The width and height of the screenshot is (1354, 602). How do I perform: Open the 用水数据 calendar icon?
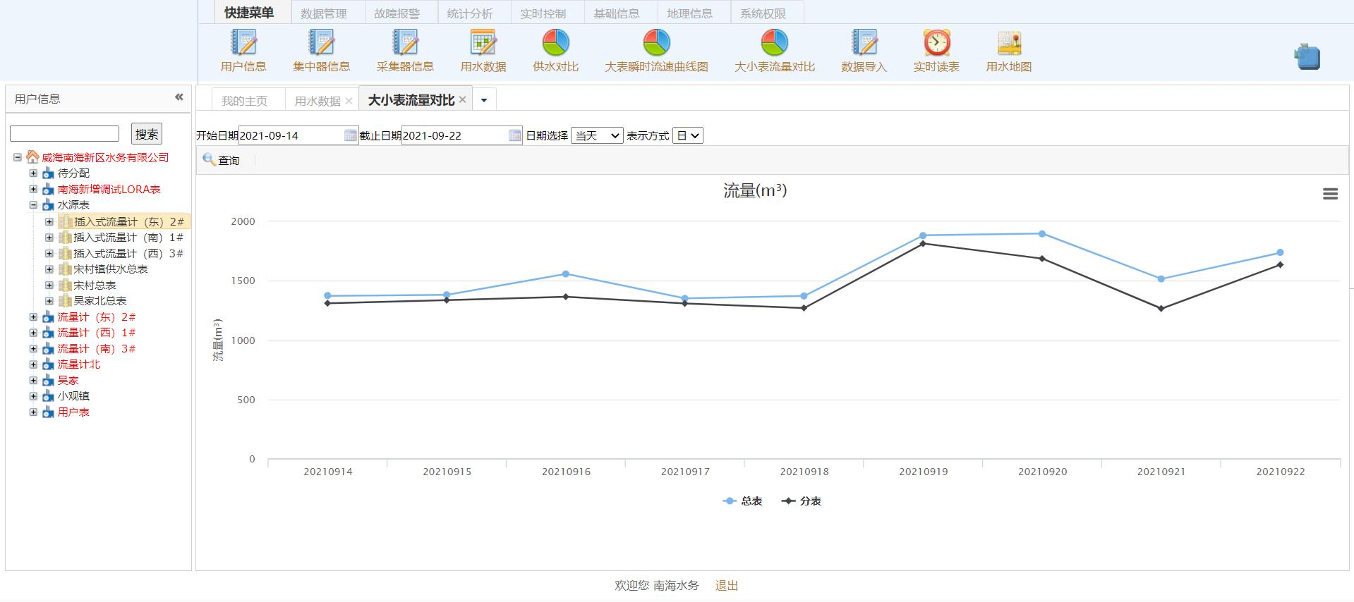pyautogui.click(x=483, y=44)
